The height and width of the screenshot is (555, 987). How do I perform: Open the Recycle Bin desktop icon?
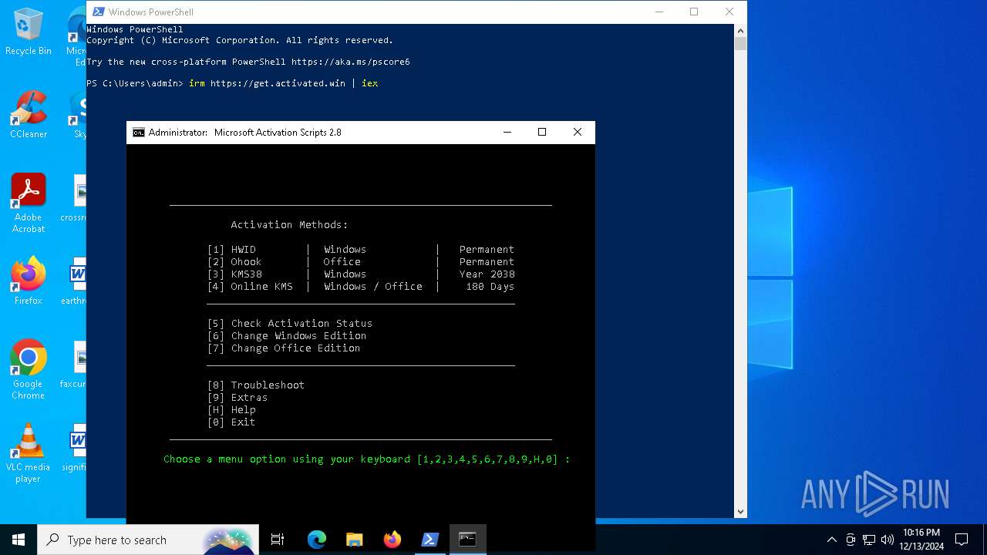[x=29, y=32]
